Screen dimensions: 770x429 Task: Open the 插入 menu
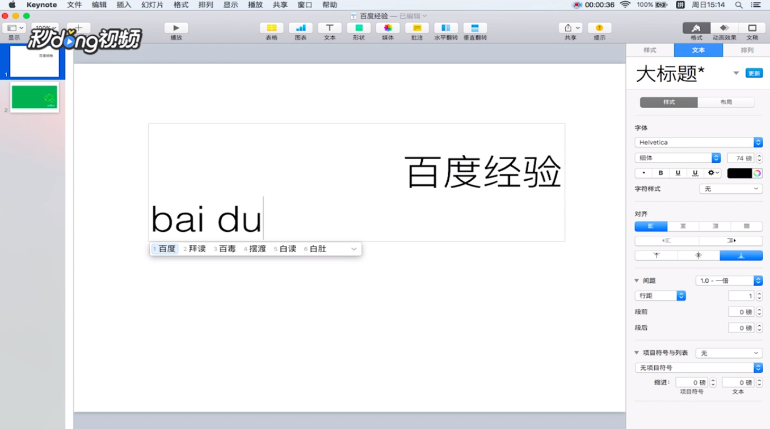click(124, 5)
